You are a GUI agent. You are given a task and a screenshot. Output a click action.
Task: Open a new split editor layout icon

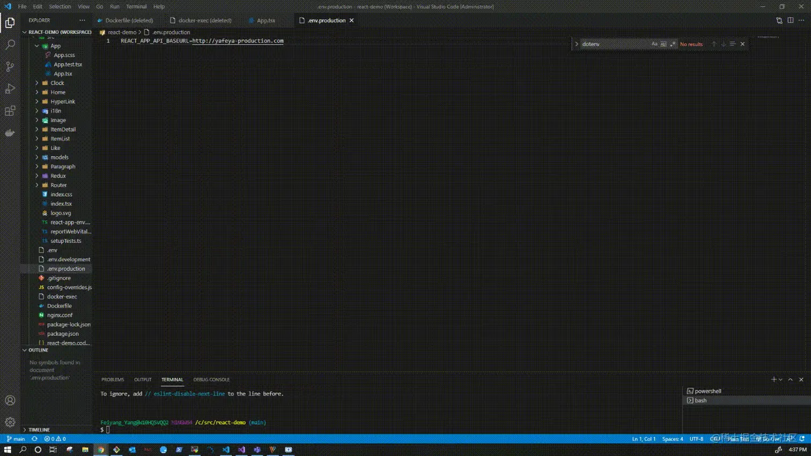[x=790, y=20]
